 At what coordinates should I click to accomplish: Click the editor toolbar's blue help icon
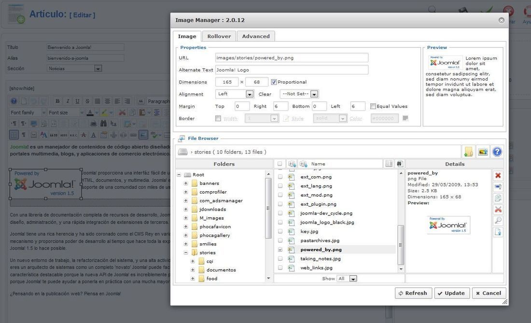click(x=14, y=101)
